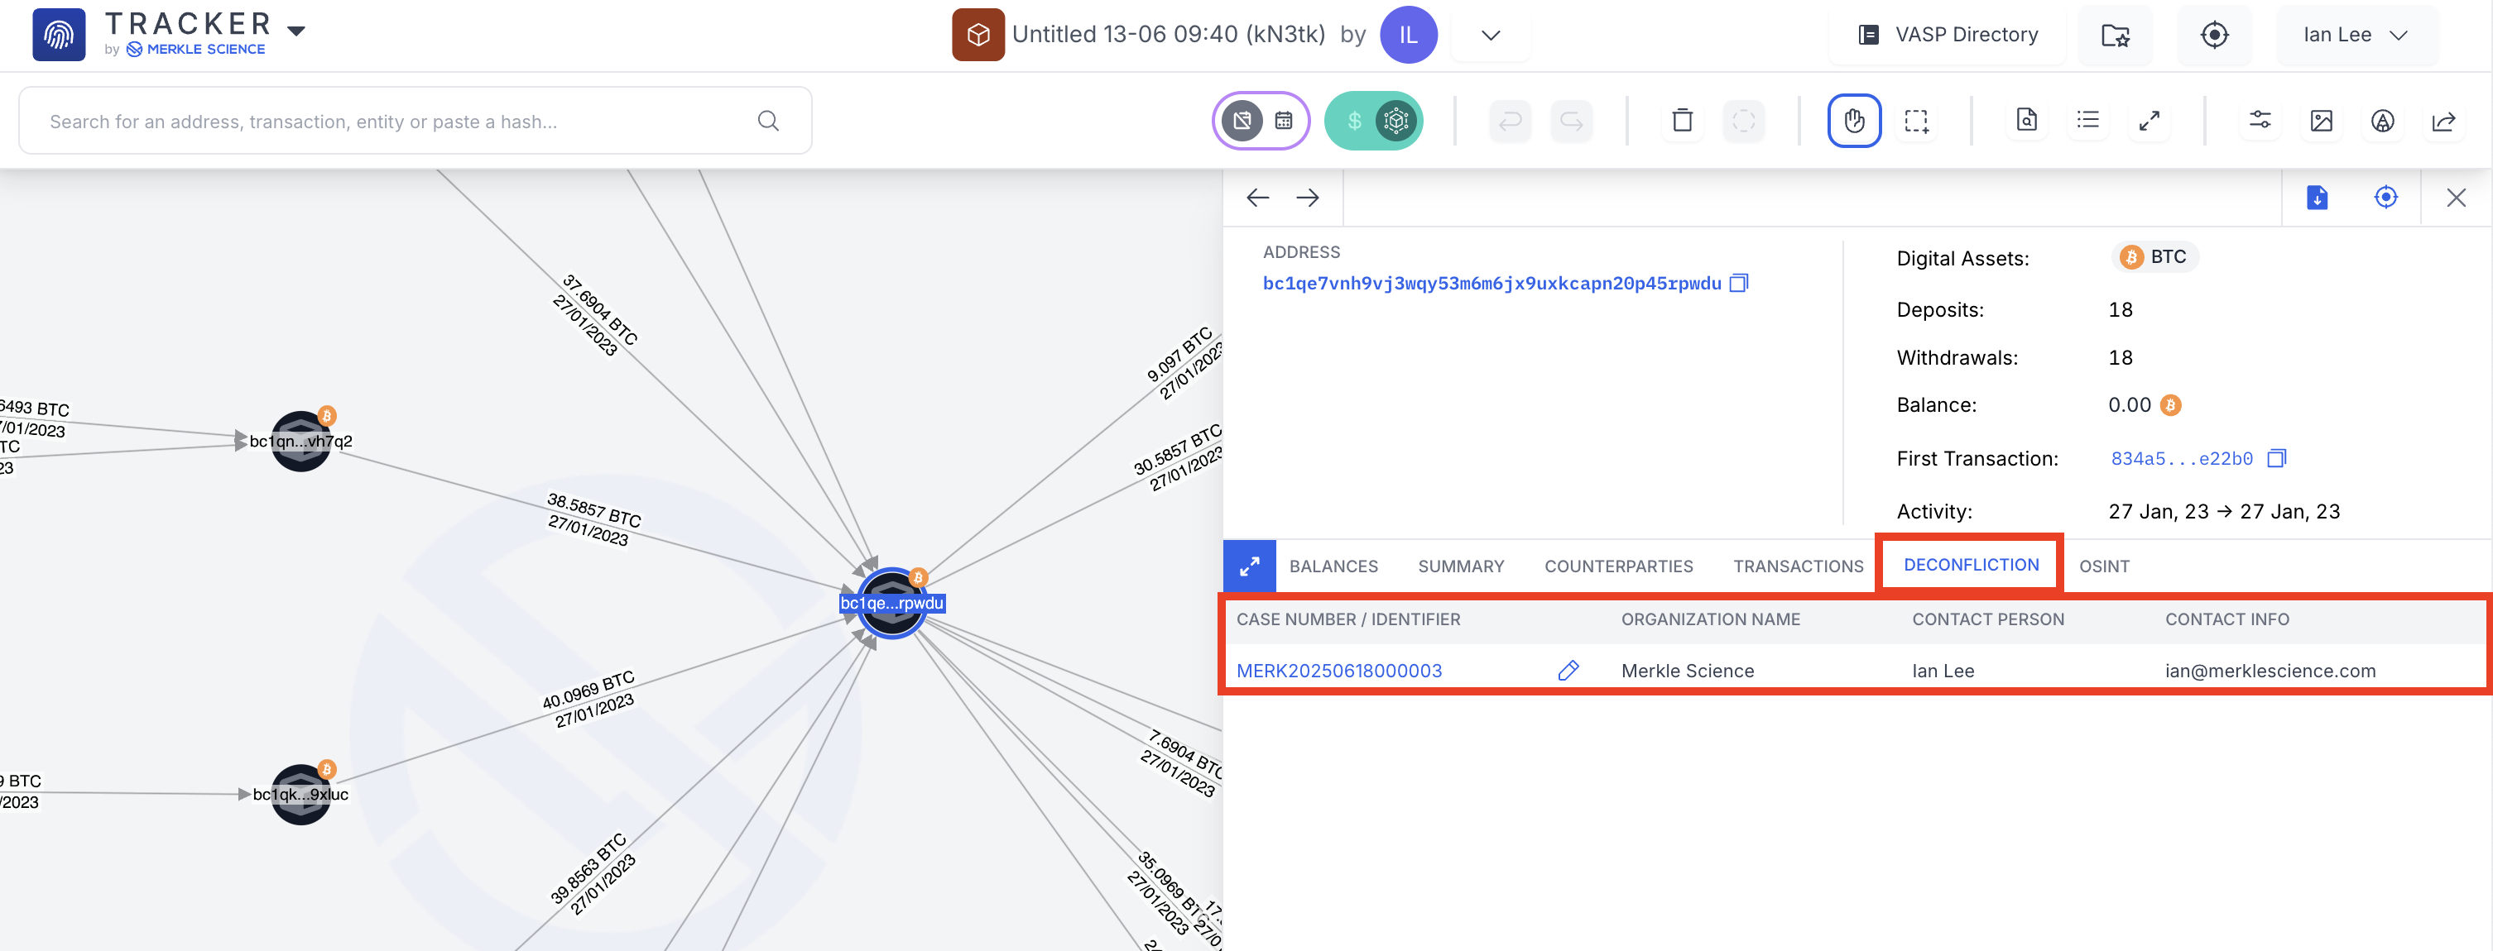Switch to the Counterparties tab
Screen dimensions: 2493x951
pyautogui.click(x=1618, y=566)
